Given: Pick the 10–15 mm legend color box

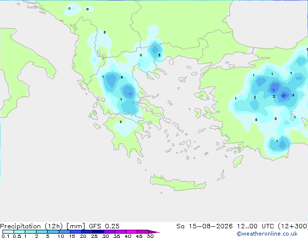Looking at the screenshot, I should tap(64, 232).
